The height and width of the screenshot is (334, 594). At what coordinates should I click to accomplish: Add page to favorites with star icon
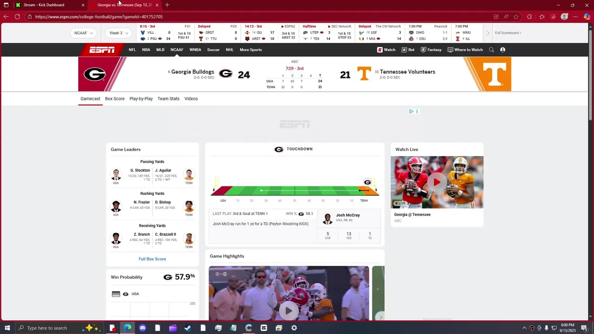(x=516, y=17)
